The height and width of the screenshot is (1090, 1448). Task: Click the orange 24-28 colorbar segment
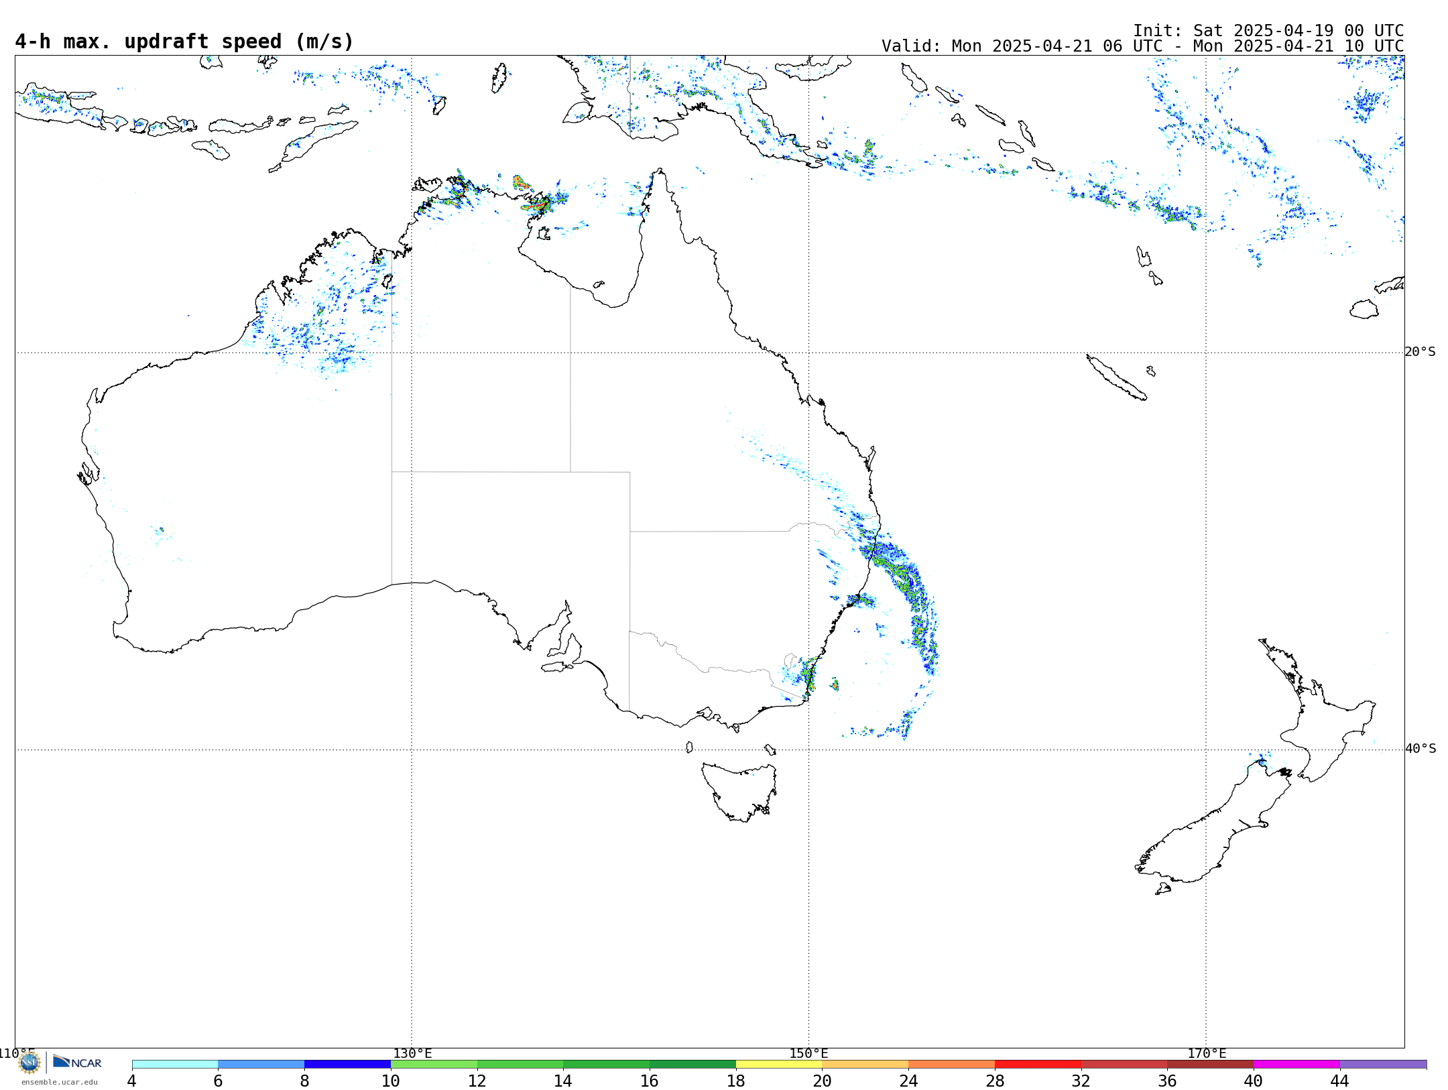[x=952, y=1065]
